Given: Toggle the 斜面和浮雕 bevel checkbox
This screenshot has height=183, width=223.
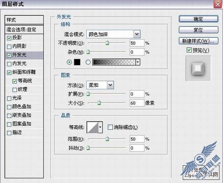Looking at the screenshot, I should pos(9,73).
